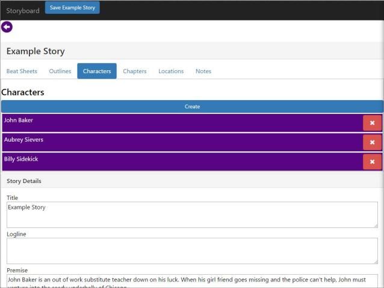Go to the Chapters tab
The width and height of the screenshot is (384, 288).
coord(135,71)
